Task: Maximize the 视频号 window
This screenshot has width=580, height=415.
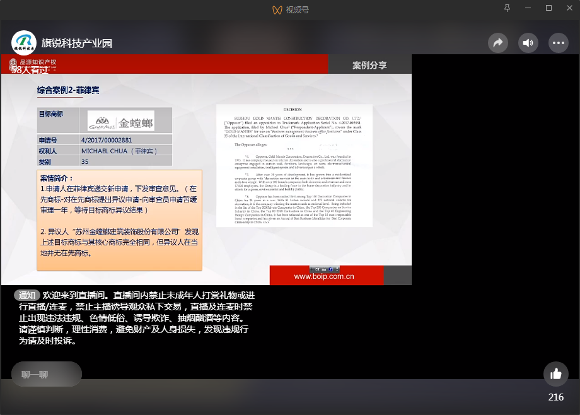Action: [x=548, y=8]
